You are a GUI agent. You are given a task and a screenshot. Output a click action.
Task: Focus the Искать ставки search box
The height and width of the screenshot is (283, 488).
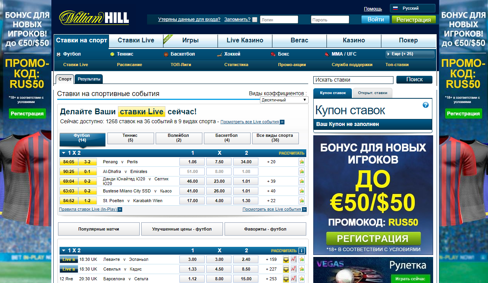[x=353, y=80]
